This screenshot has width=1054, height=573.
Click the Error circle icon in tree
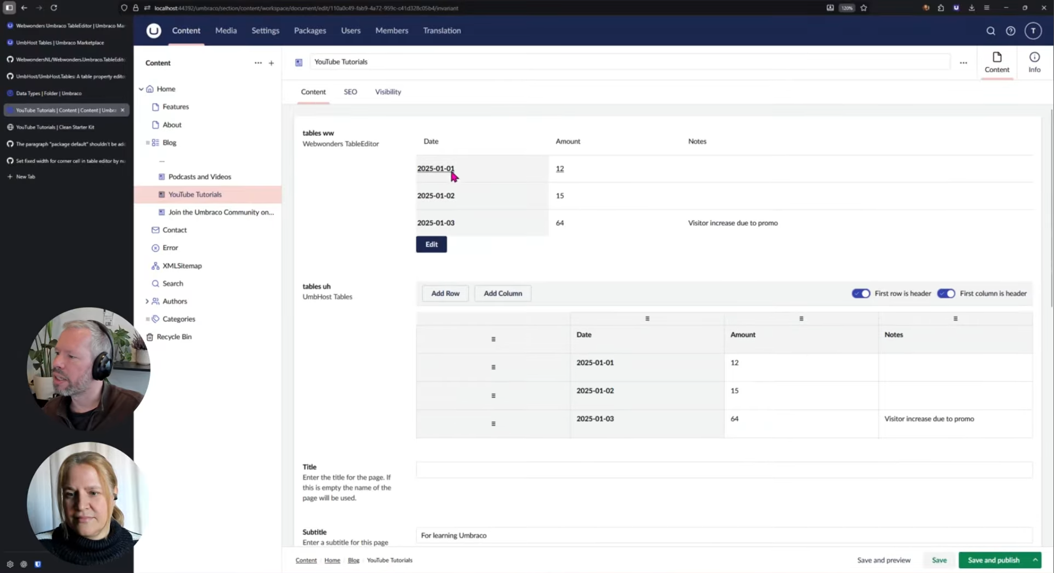pyautogui.click(x=155, y=248)
